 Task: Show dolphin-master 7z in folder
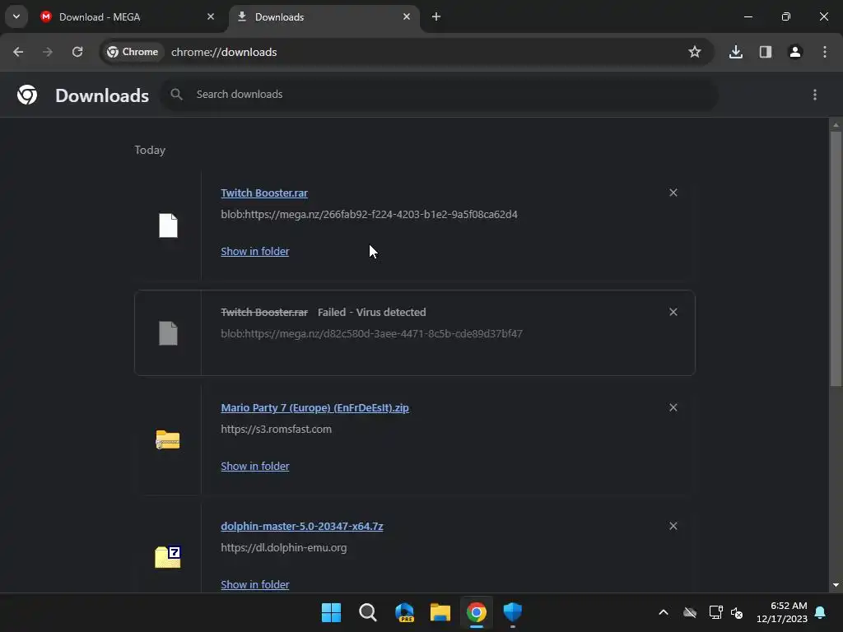point(255,585)
